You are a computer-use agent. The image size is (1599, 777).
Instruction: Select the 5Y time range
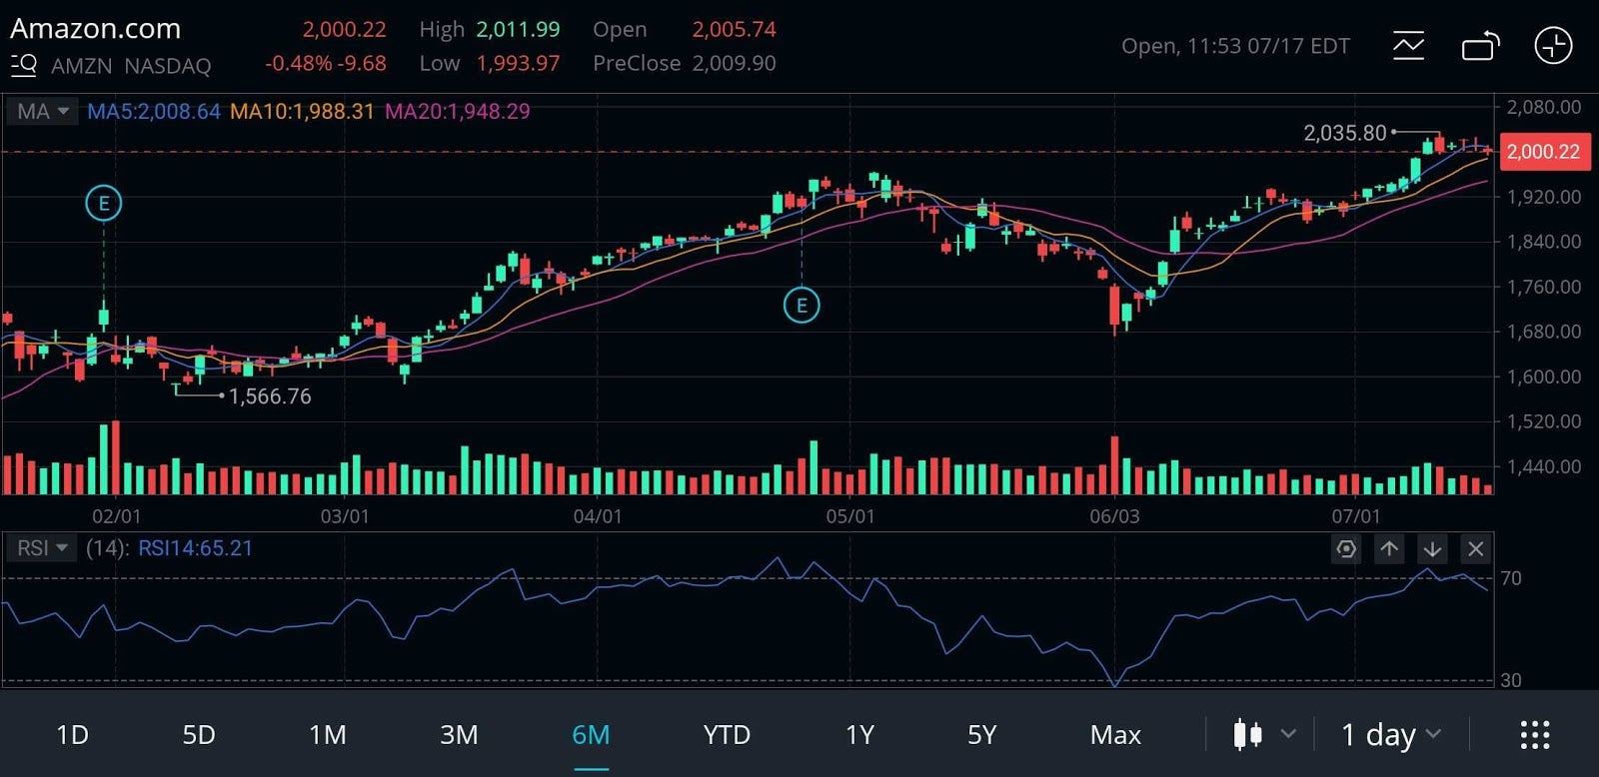coord(981,735)
